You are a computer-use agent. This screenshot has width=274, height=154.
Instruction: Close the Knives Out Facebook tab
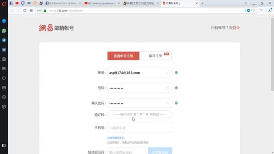pyautogui.click(x=80, y=3)
